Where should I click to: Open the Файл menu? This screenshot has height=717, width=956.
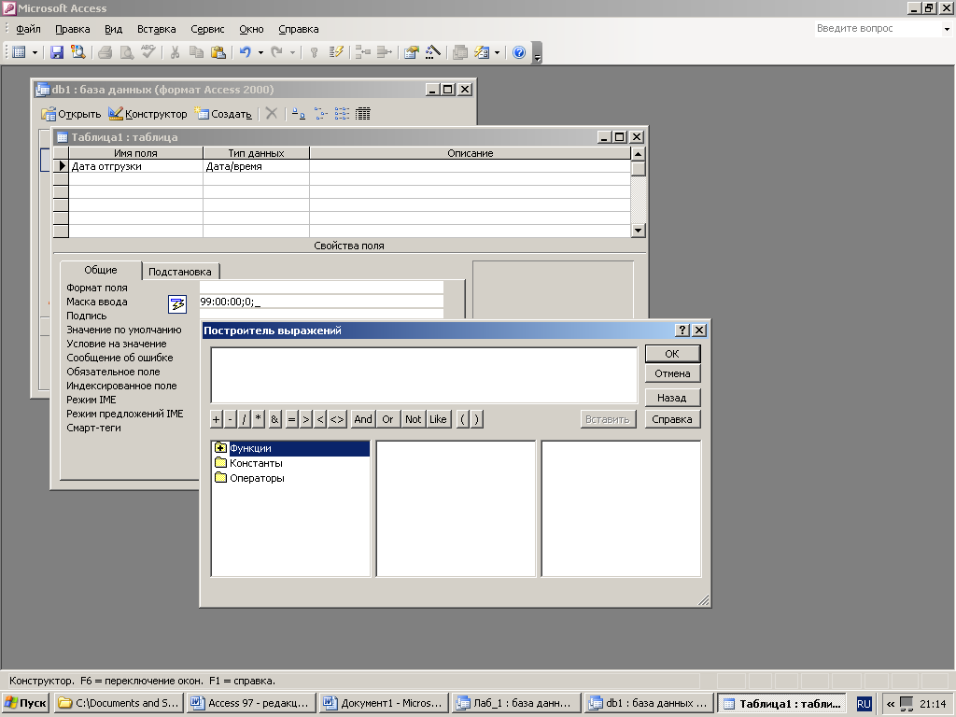point(28,29)
